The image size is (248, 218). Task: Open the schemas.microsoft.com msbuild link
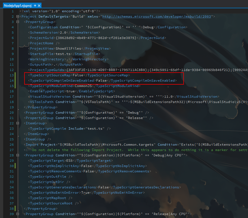157,16
